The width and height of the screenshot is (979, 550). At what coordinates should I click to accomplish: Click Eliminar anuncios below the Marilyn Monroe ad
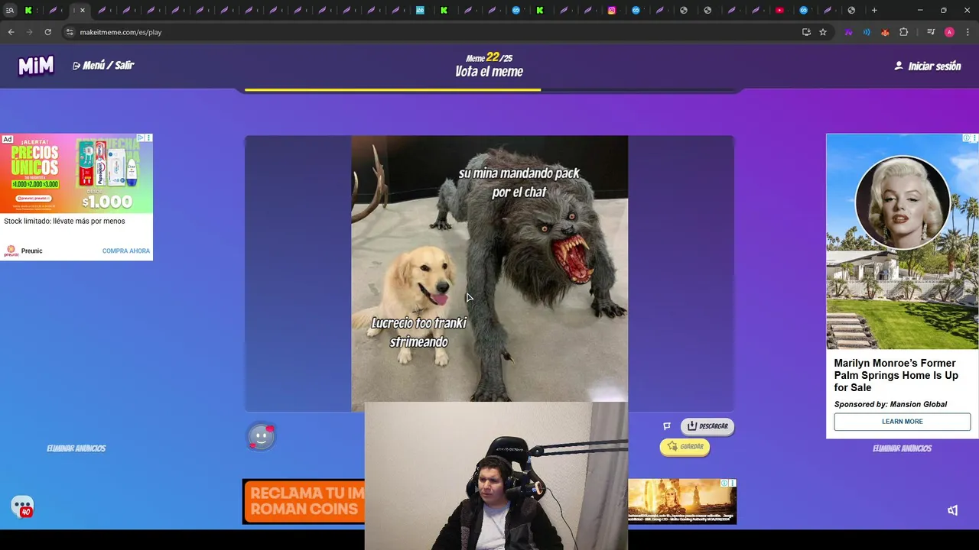pos(903,448)
